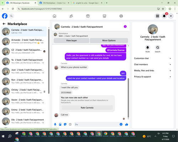Show hidden system tray icons
This screenshot has width=178, height=142.
(x=155, y=136)
